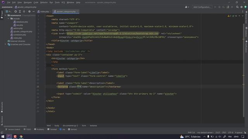Click the greyed-out Stop button

coord(232,7)
